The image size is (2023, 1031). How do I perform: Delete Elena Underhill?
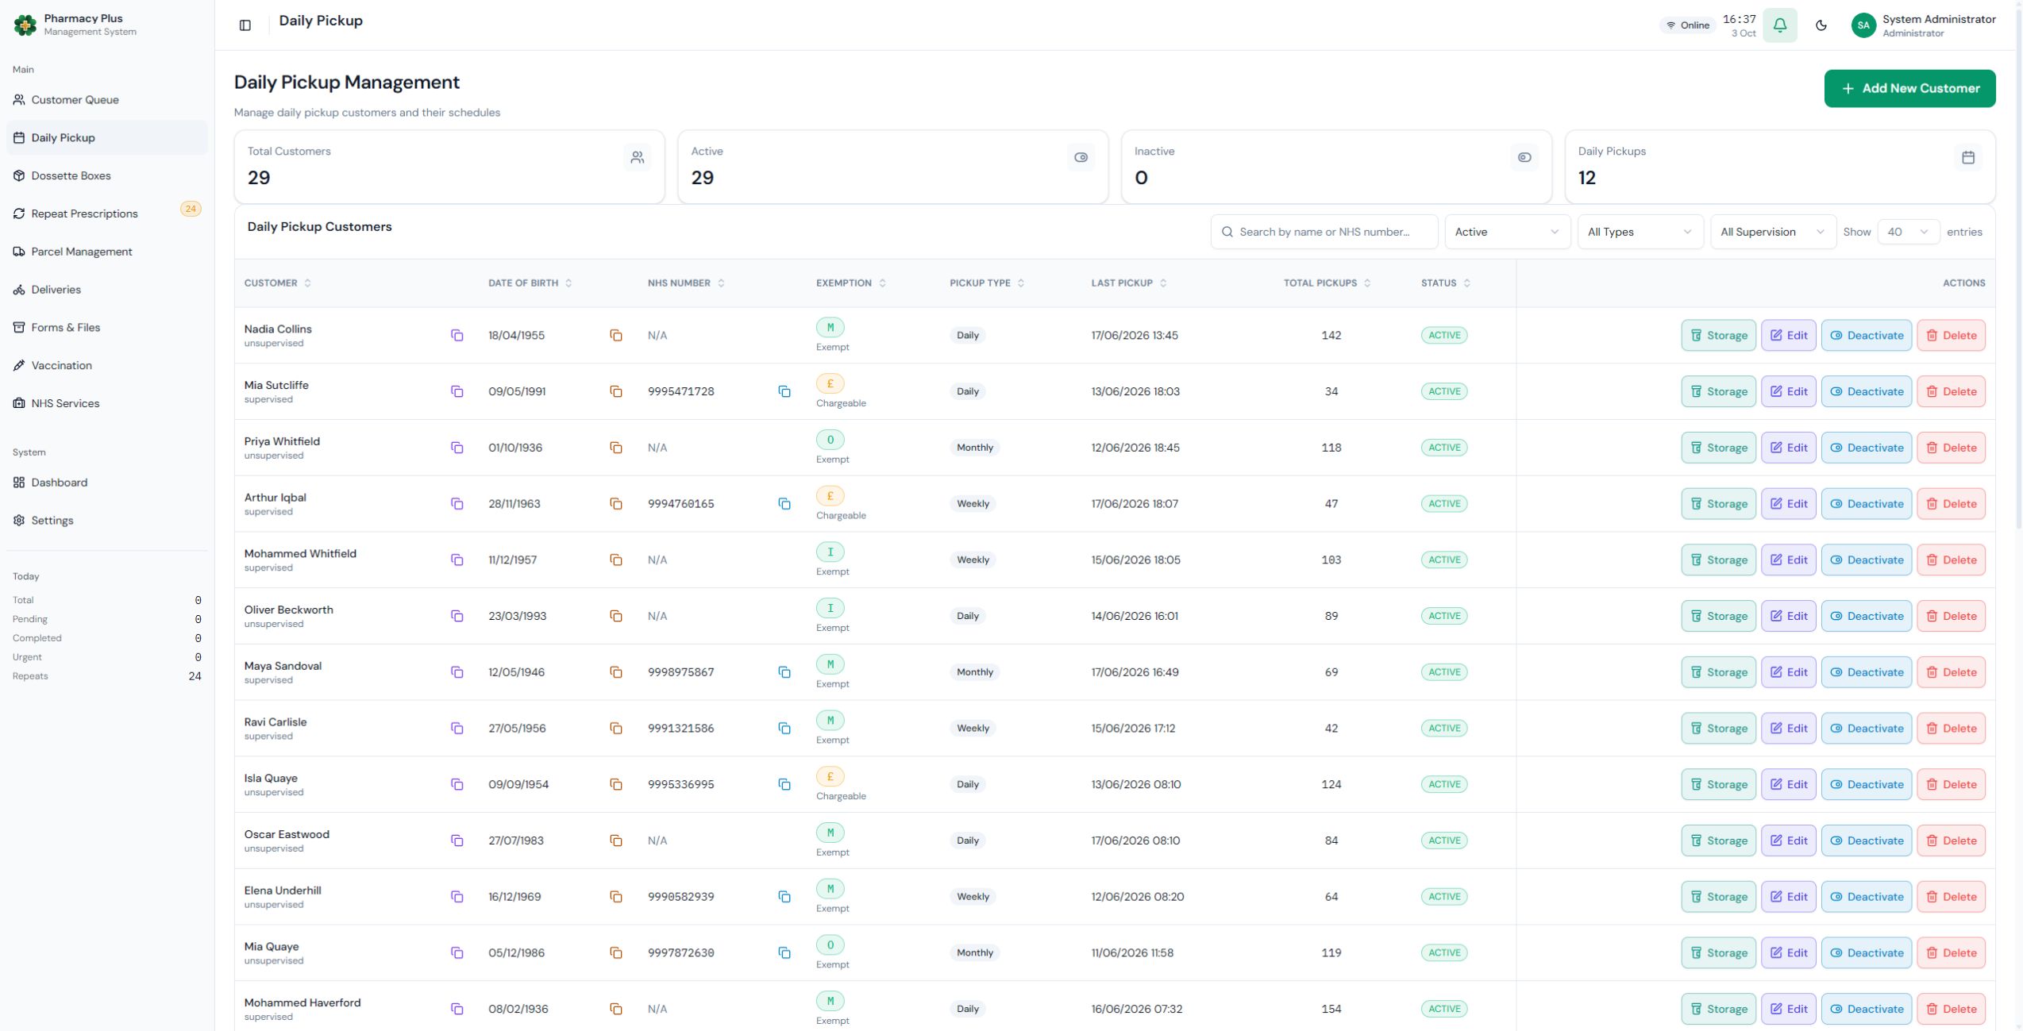pos(1951,897)
